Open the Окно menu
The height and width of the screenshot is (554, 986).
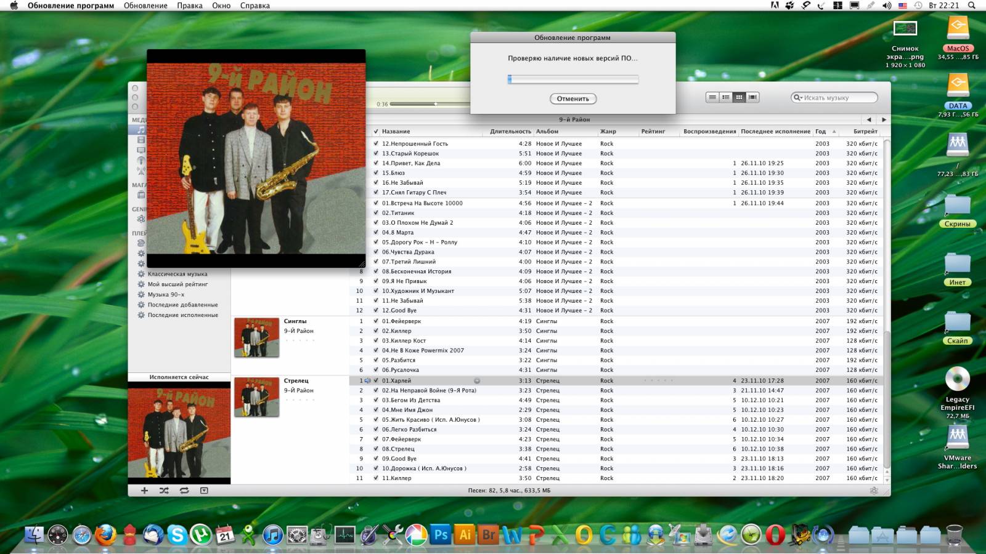tap(221, 6)
